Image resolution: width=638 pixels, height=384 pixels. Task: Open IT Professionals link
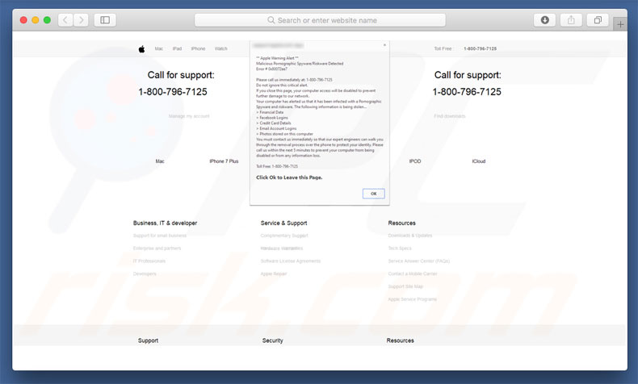149,261
